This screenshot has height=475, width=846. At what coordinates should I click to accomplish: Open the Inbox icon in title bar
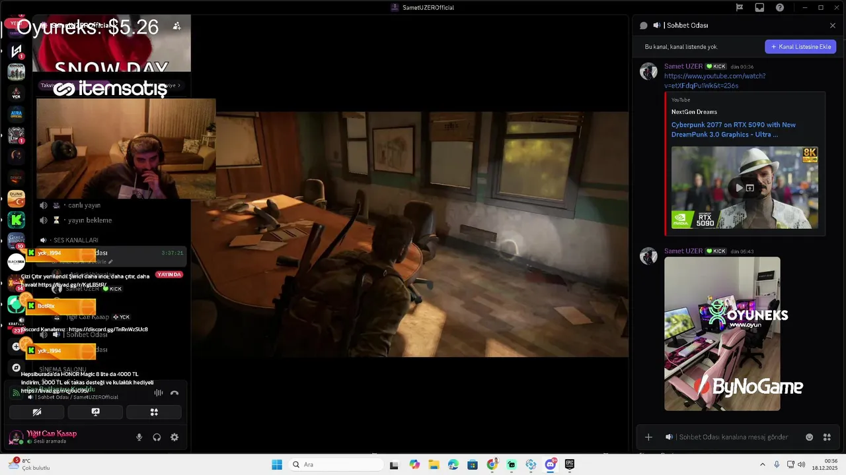759,7
